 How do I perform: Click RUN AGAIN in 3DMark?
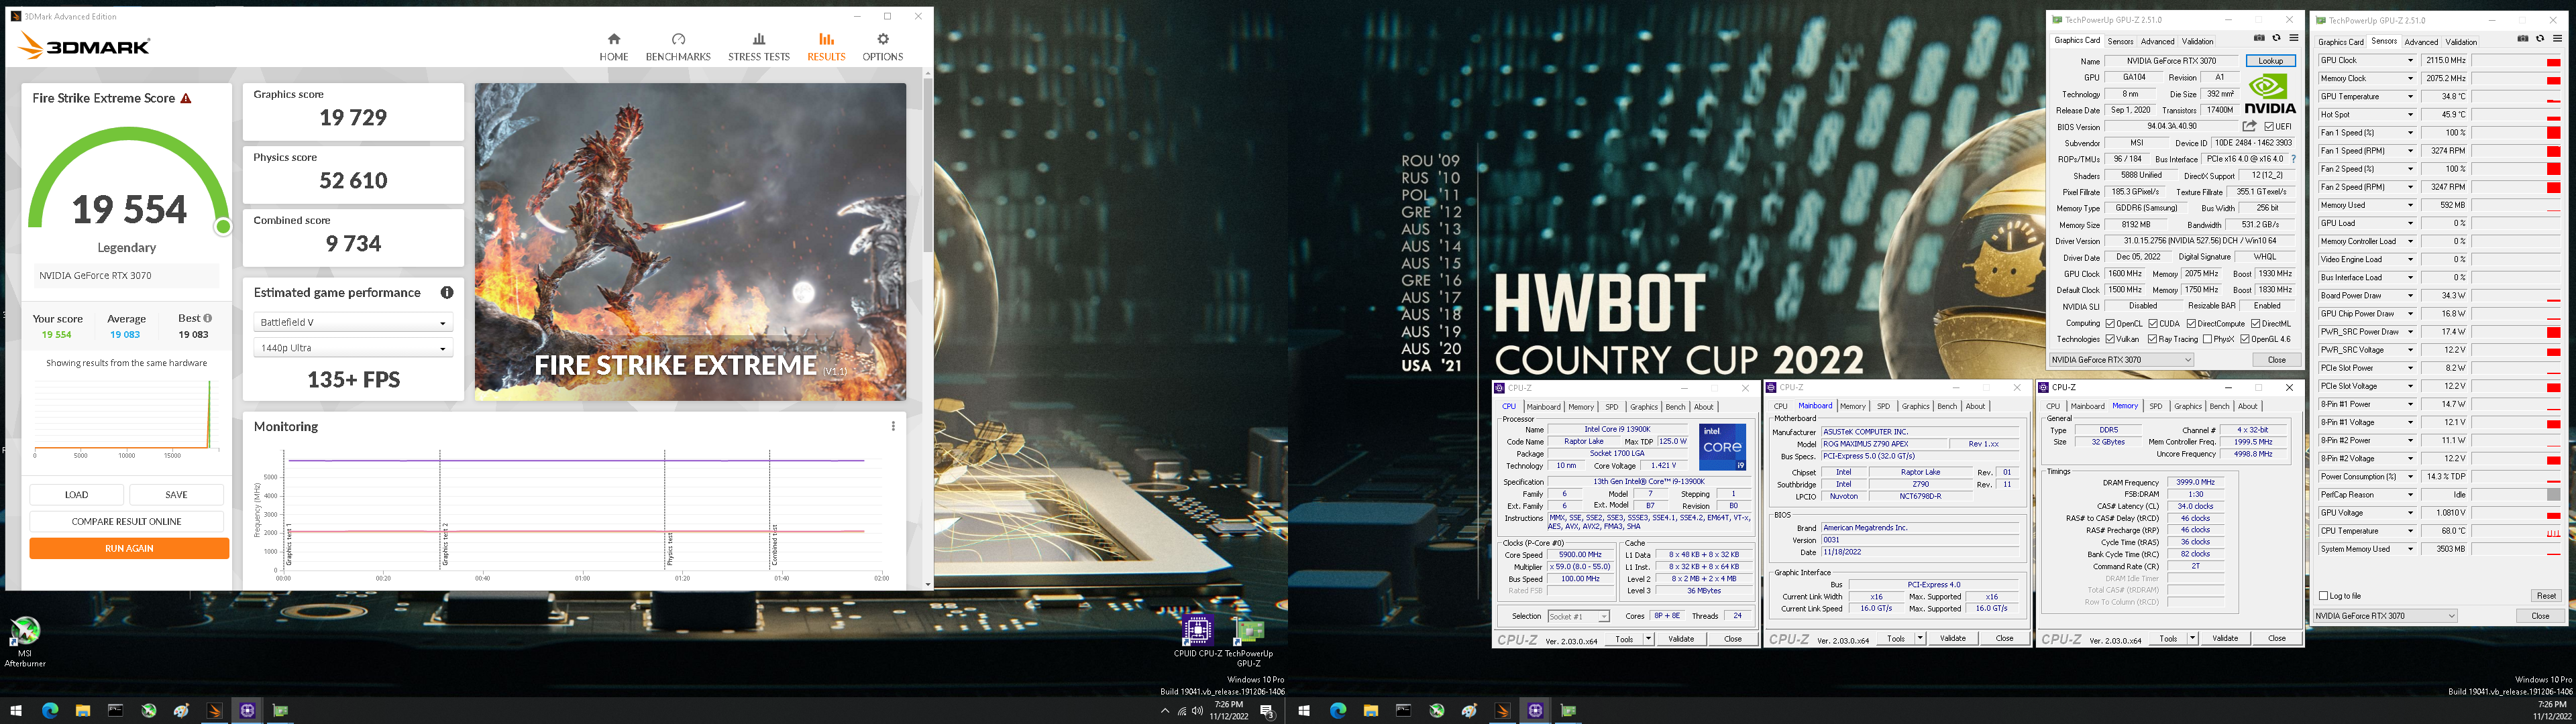(x=129, y=548)
